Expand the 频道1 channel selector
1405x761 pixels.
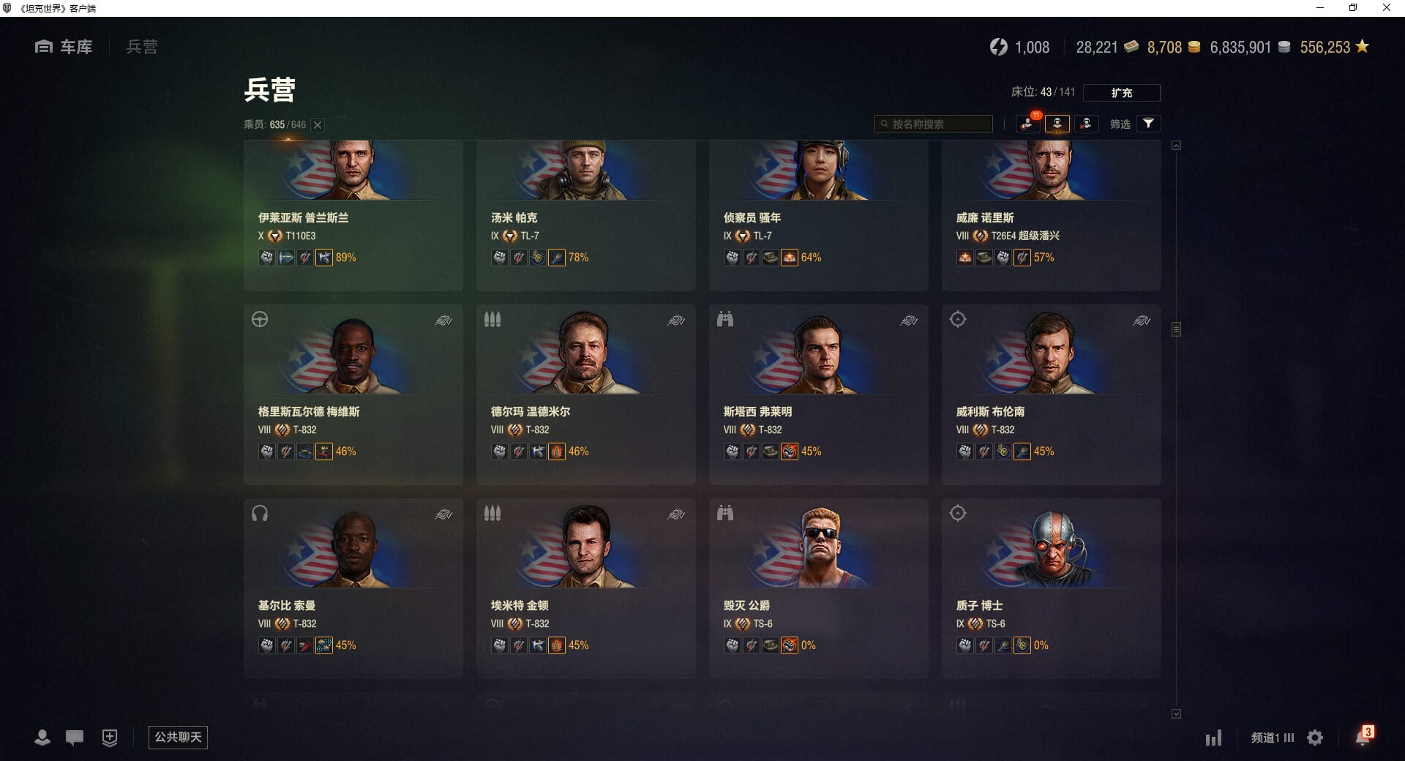coord(1273,738)
